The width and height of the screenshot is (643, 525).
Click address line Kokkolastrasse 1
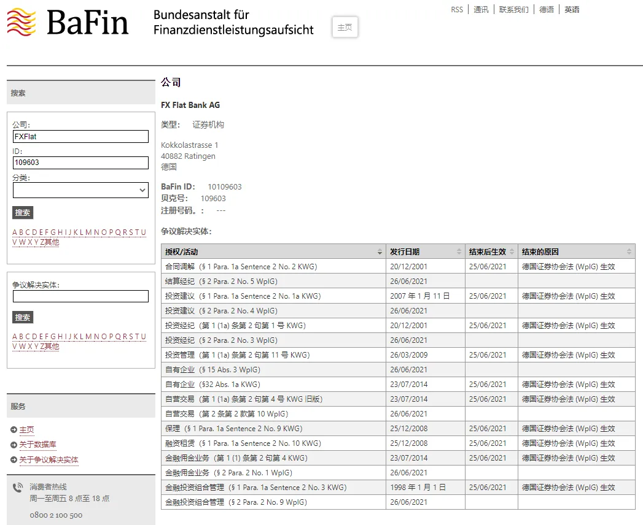[x=189, y=145]
